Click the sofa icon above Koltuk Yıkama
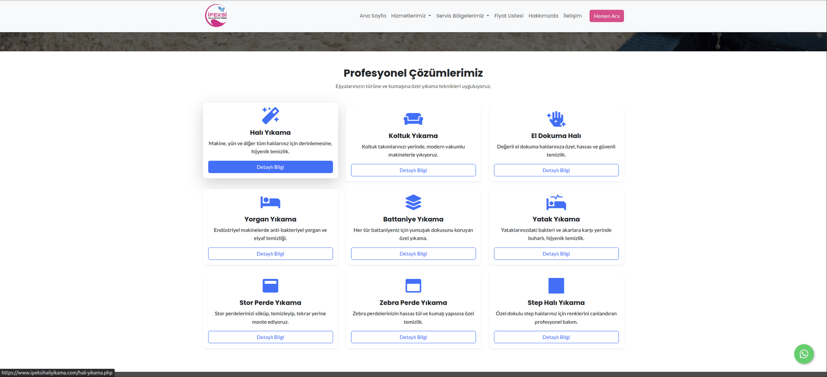827x377 pixels. [x=413, y=119]
